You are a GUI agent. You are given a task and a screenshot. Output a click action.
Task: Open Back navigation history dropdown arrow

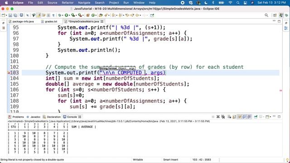140,15
